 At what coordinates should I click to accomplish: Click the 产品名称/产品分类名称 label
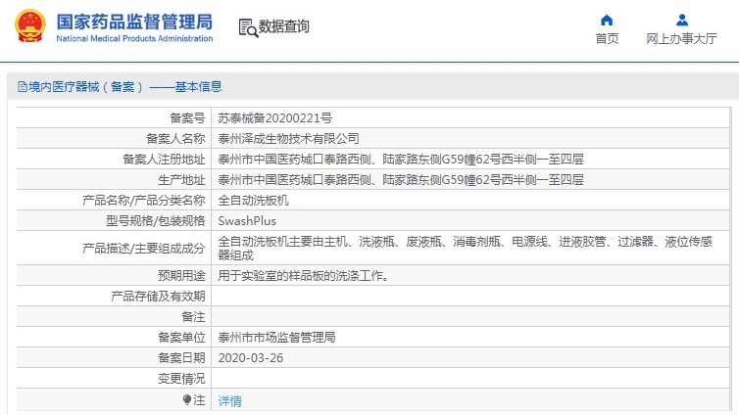click(x=144, y=201)
